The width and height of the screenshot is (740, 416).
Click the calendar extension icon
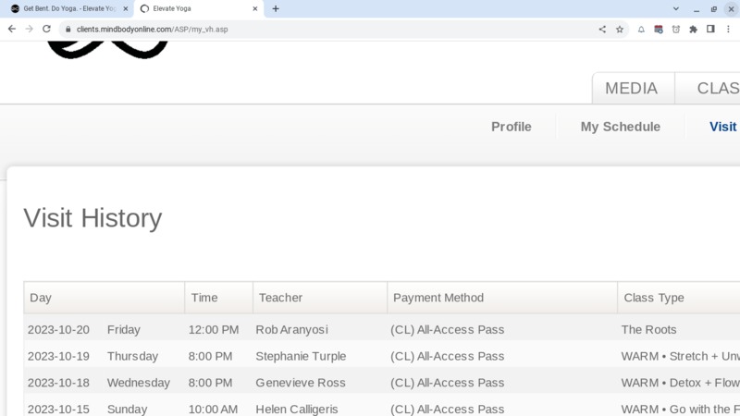tap(659, 30)
